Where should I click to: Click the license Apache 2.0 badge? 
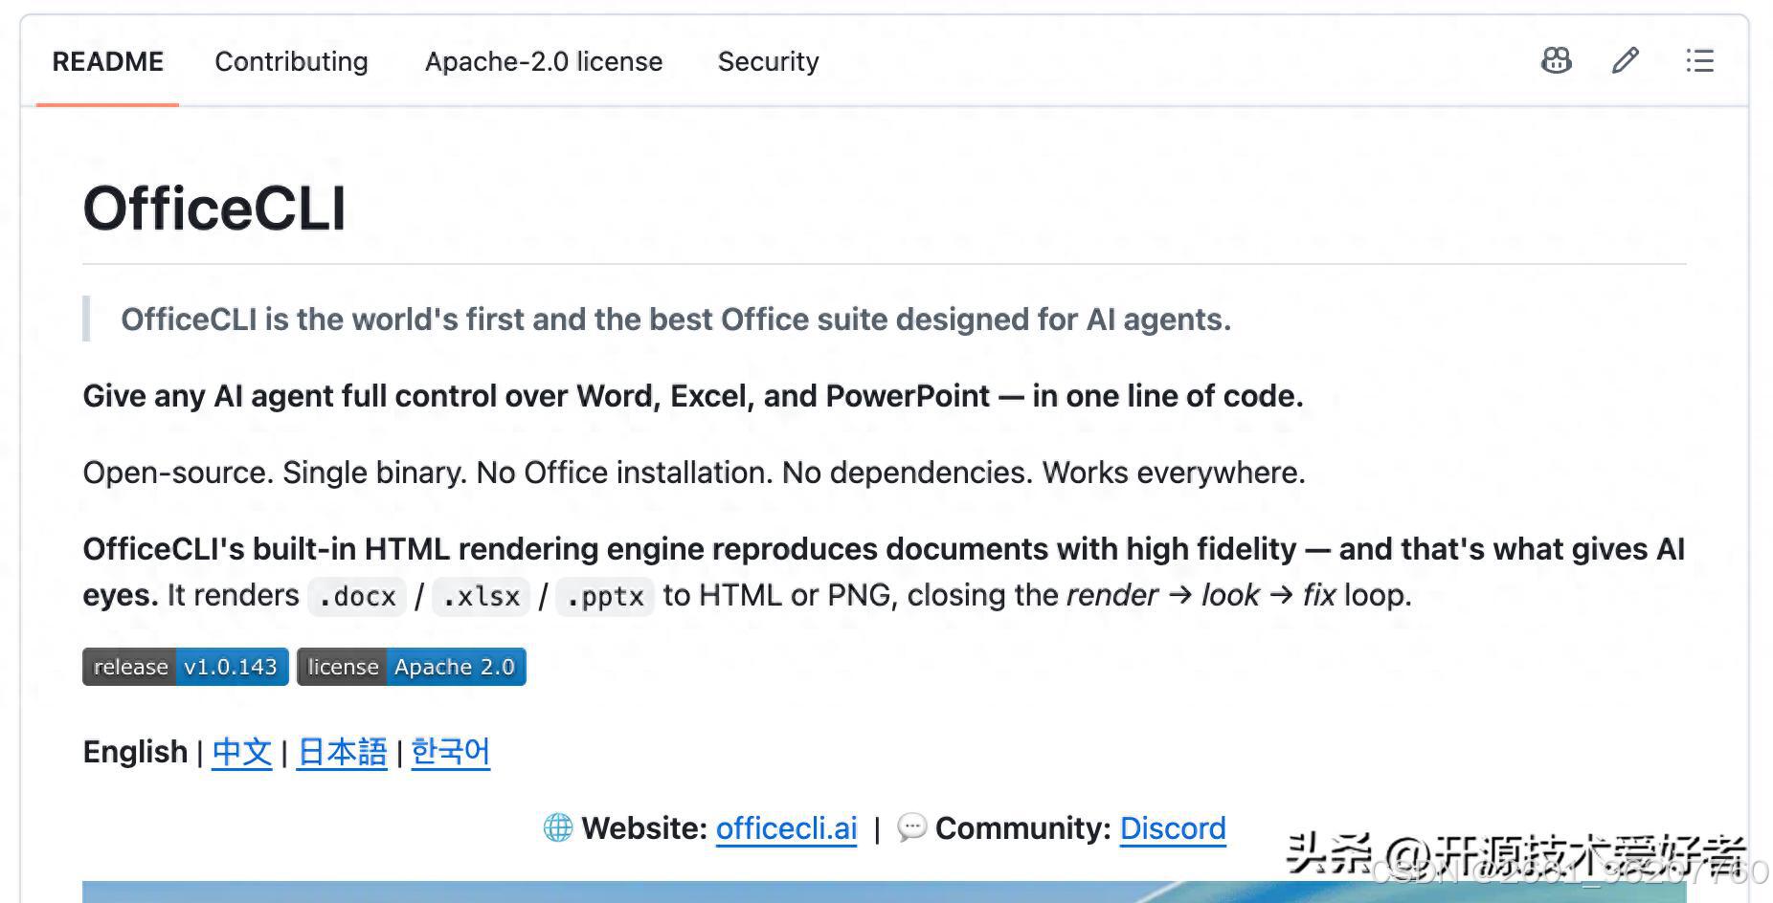pos(412,667)
